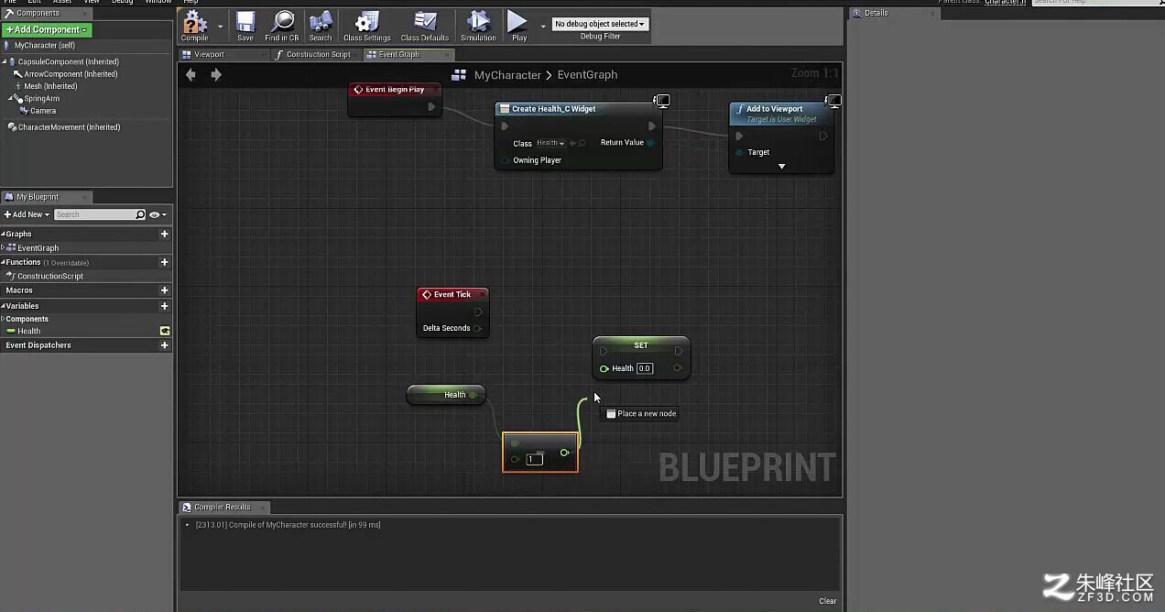Collapse the CapsuleComponent tree node

[5, 62]
